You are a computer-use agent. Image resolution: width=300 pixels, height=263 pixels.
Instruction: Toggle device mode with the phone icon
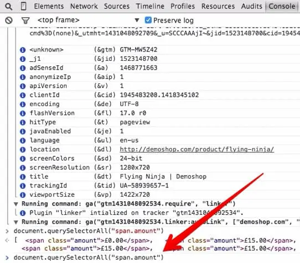tap(23, 6)
